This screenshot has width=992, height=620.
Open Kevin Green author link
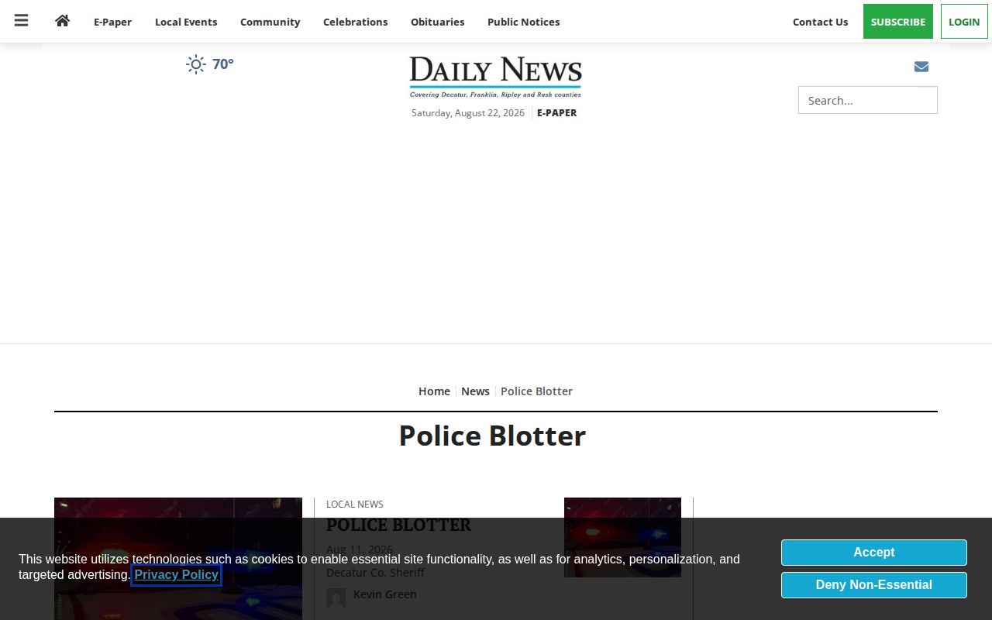coord(385,594)
